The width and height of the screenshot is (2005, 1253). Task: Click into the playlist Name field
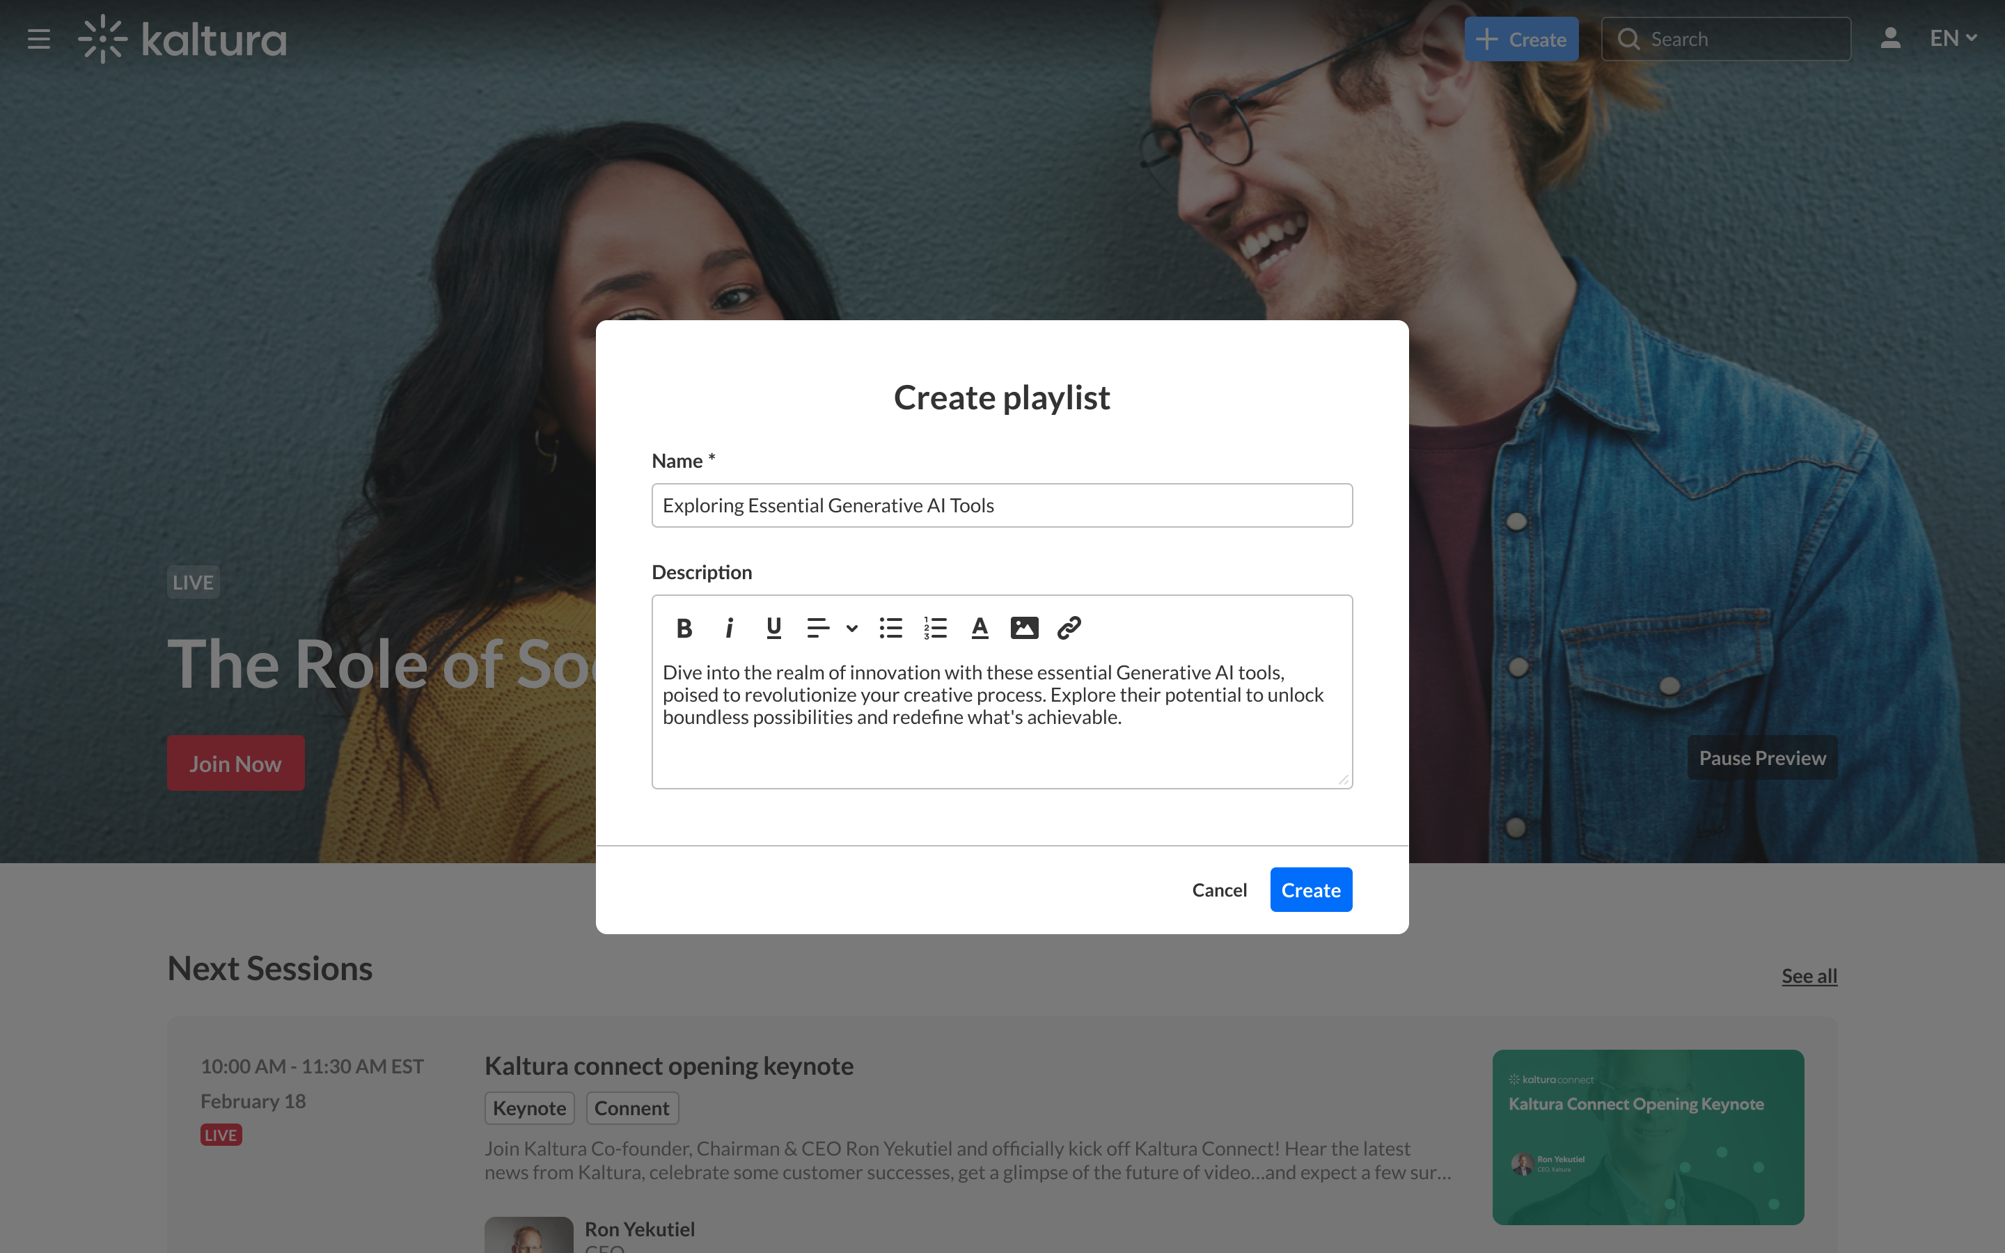click(1002, 505)
